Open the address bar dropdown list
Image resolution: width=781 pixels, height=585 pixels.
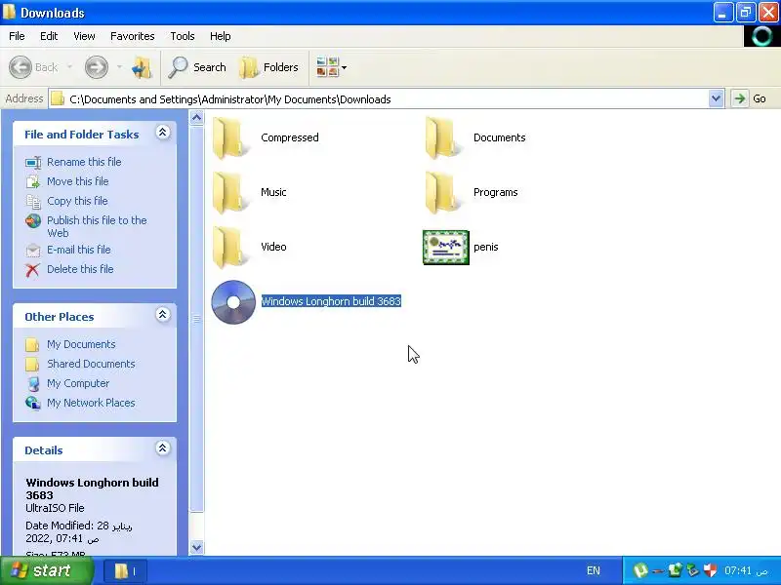click(x=716, y=98)
